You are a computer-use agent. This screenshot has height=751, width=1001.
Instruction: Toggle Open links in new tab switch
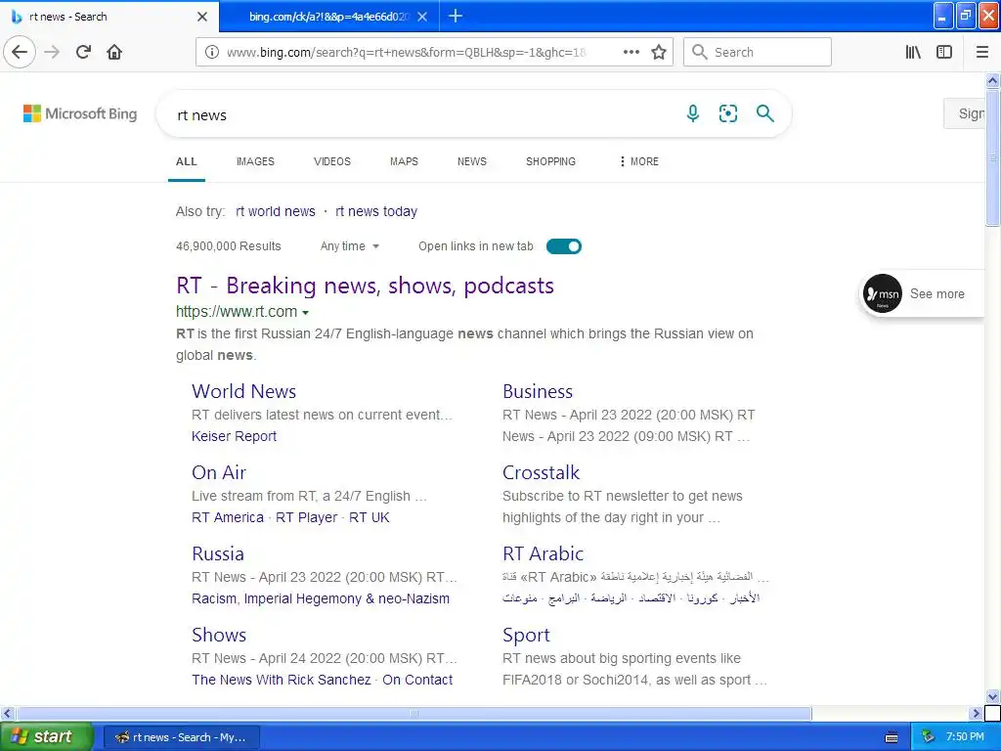click(564, 246)
